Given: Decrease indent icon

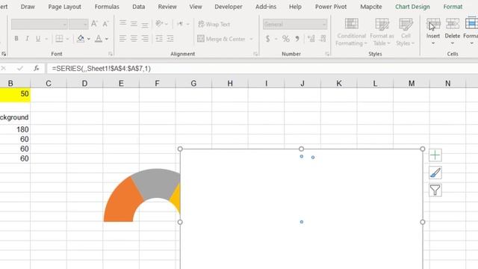Looking at the screenshot, I should click(159, 38).
